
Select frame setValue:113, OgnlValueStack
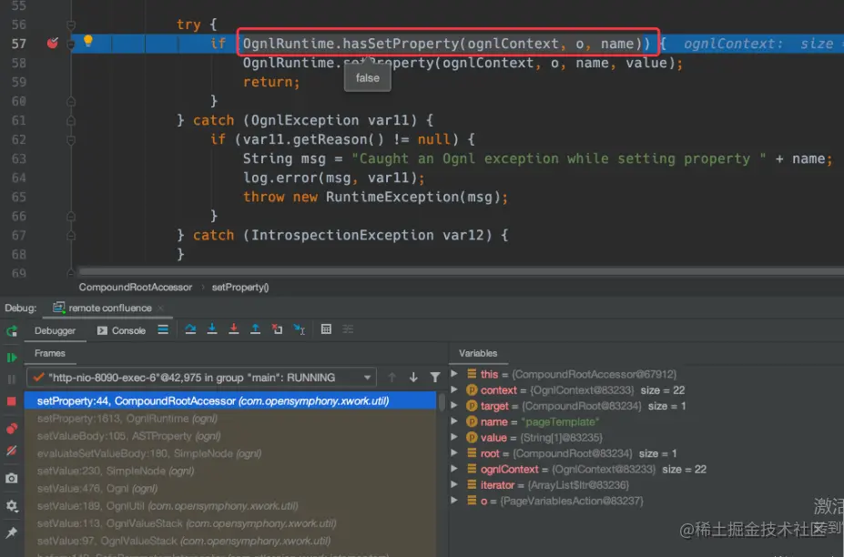click(x=230, y=523)
